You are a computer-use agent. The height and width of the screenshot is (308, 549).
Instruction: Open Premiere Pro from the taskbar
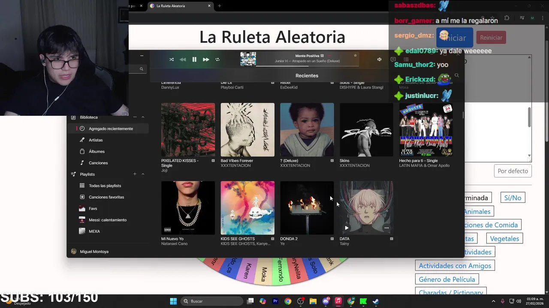point(275,301)
